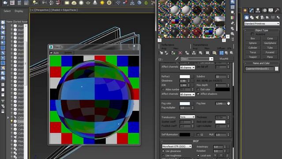Viewport: 282px width, 159px height.
Task: Toggle the Affect shadows checkbox
Action: (198, 94)
